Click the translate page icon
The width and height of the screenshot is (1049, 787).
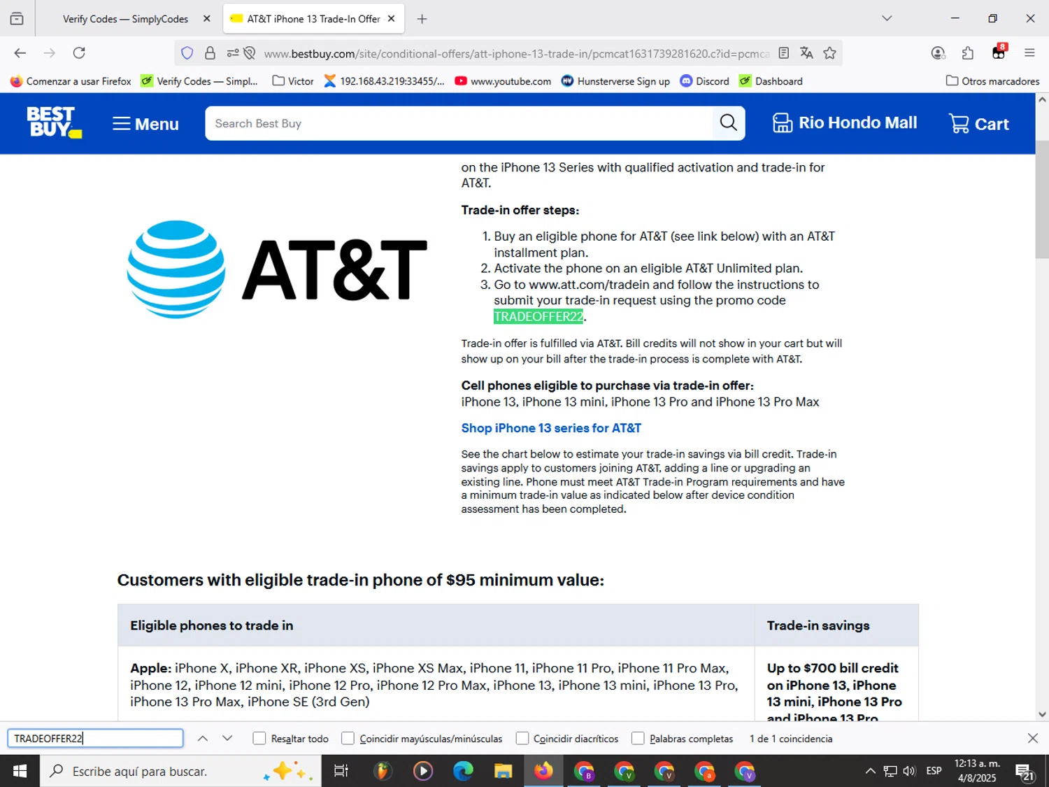click(806, 53)
